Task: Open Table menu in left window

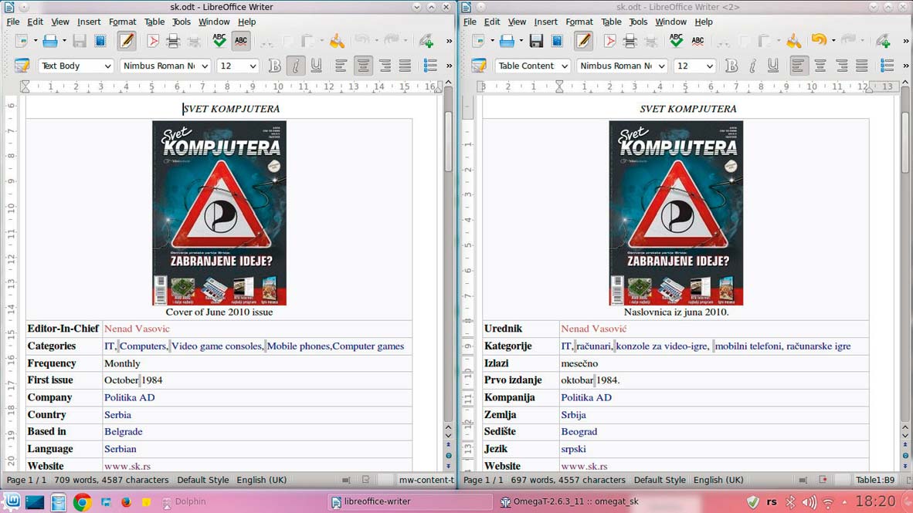Action: point(154,22)
